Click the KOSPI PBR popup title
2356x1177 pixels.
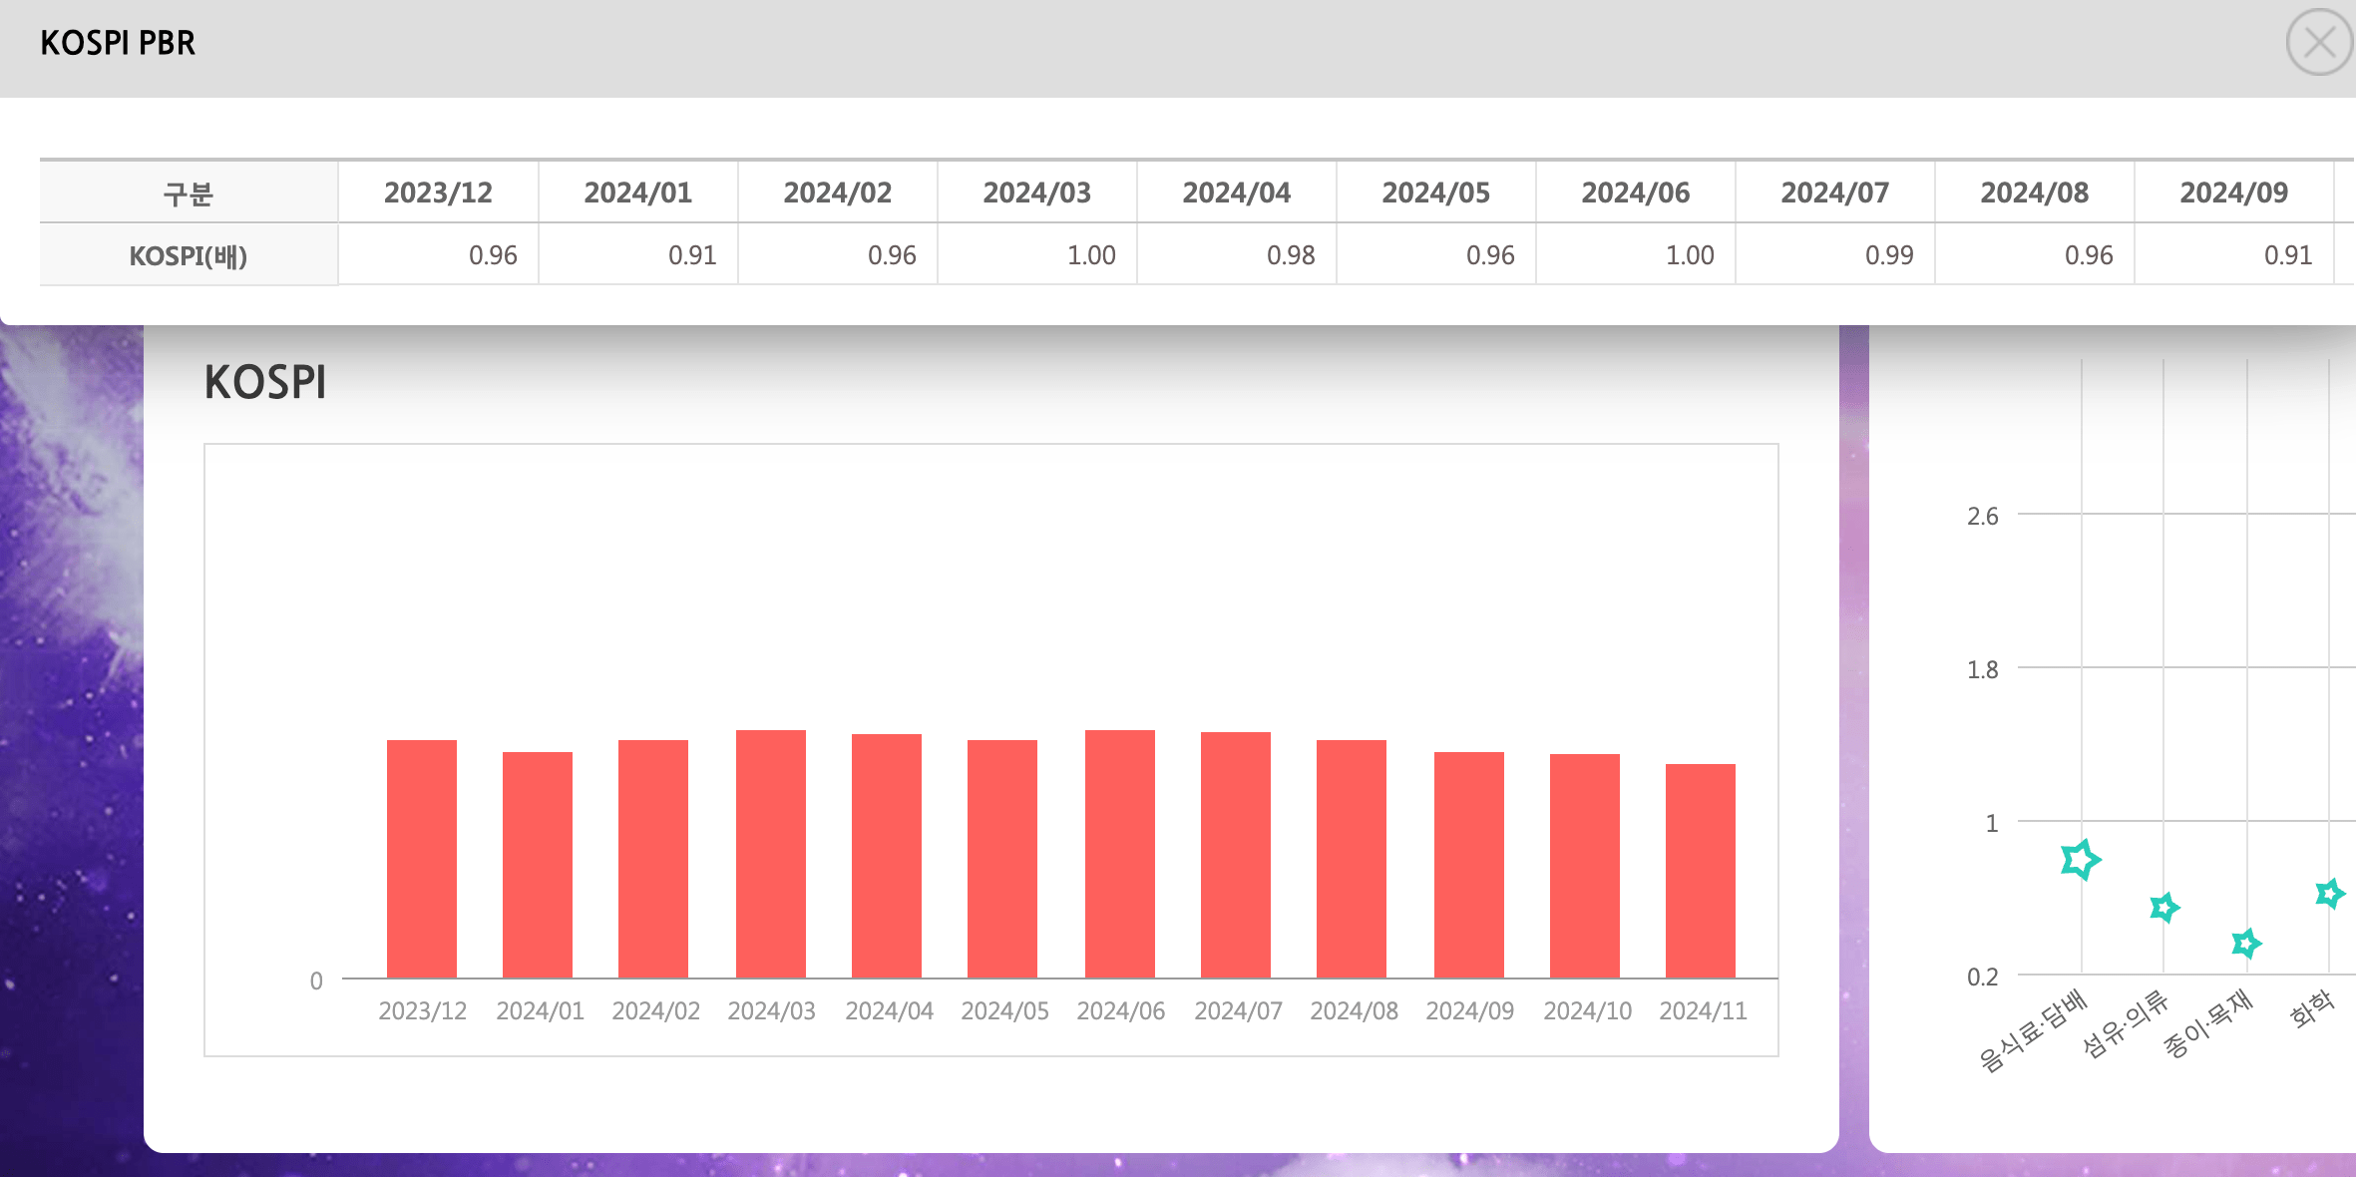118,43
